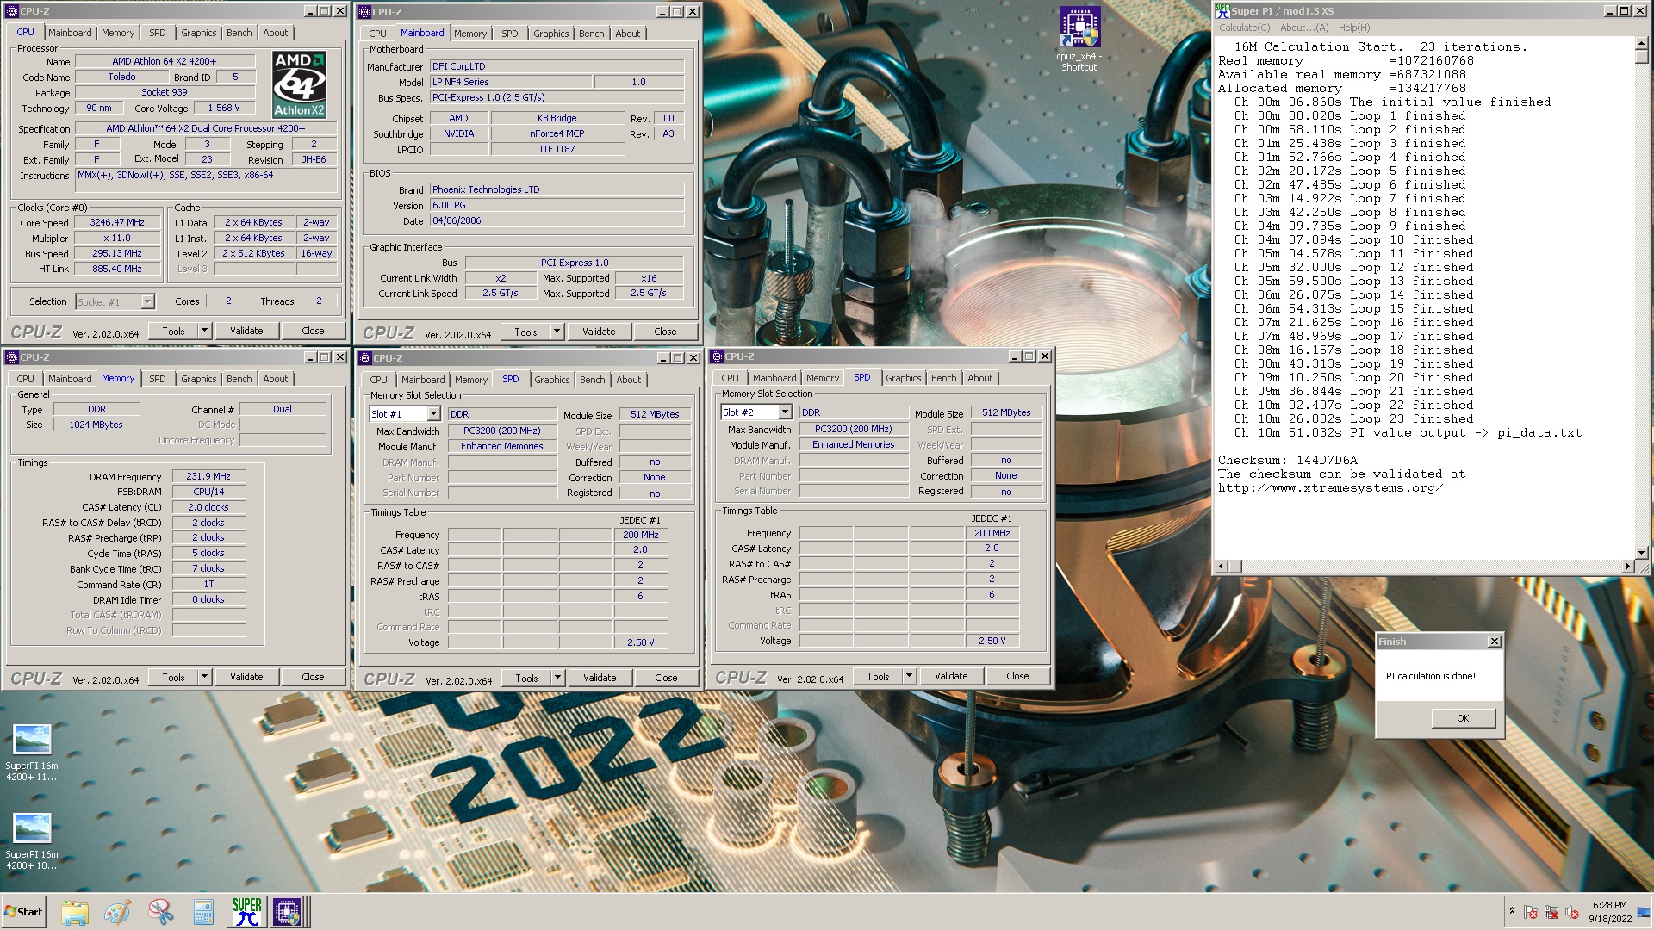Screen dimensions: 1654x930
Task: Switch to Mainboard tab in Slot #2 SPD window
Action: click(x=774, y=378)
